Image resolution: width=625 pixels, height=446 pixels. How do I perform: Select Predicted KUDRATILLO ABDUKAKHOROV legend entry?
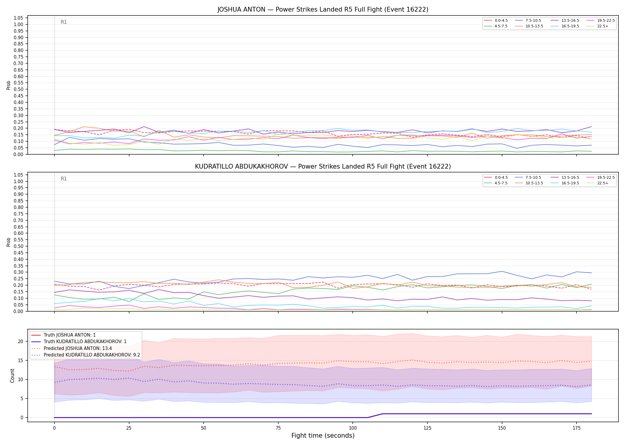point(86,355)
